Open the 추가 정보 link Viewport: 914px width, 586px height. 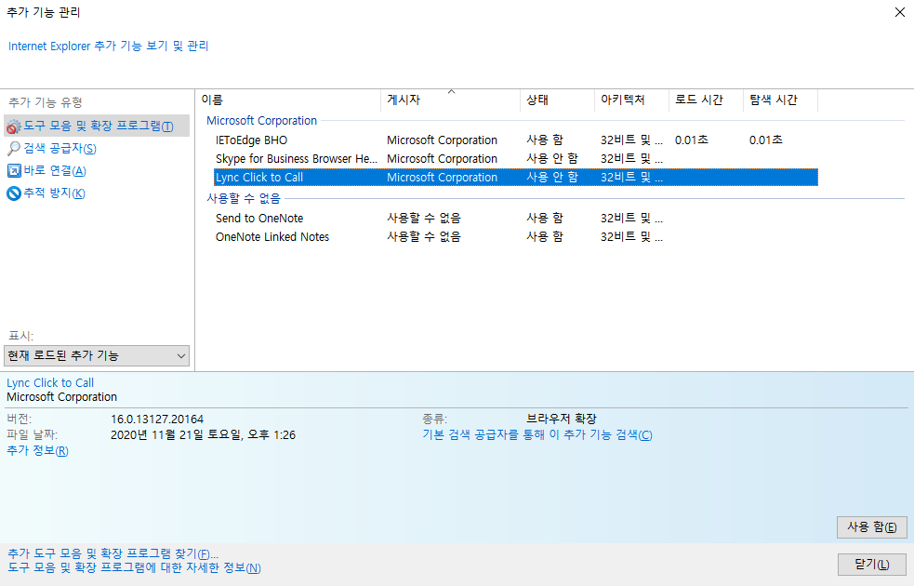coord(37,451)
